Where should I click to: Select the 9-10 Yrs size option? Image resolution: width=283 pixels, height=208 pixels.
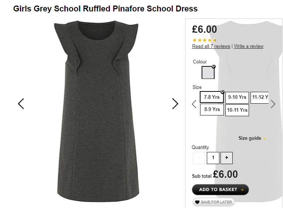[237, 97]
